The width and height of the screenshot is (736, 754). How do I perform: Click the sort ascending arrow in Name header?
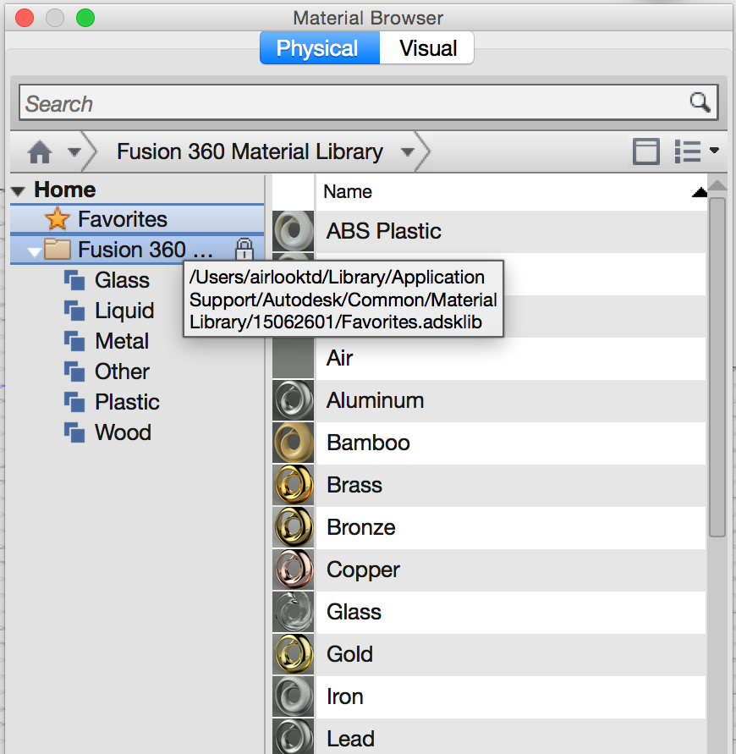click(700, 192)
